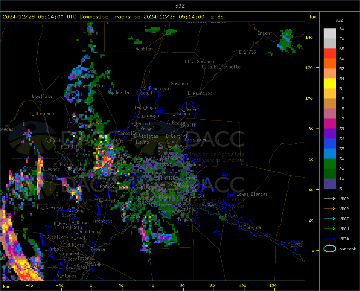The width and height of the screenshot is (360, 291).
Task: Click the orange VBCR arrow in legend
Action: (330, 209)
